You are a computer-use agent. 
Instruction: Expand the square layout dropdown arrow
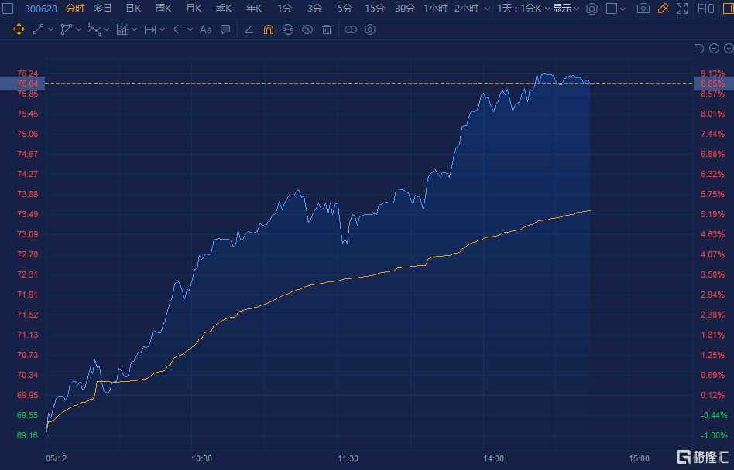pyautogui.click(x=623, y=9)
